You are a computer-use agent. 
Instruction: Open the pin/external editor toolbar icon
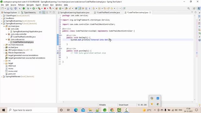124,8
